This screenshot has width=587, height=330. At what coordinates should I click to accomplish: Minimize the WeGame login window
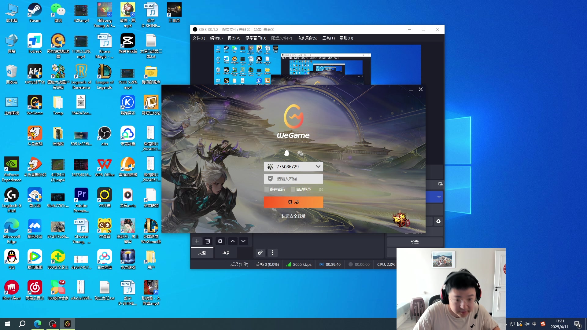(411, 90)
